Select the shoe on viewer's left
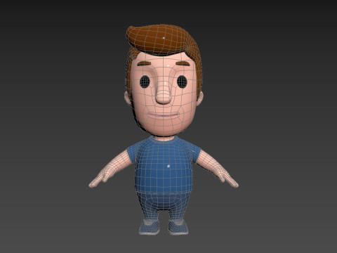This screenshot has width=337, height=253. coord(150,227)
